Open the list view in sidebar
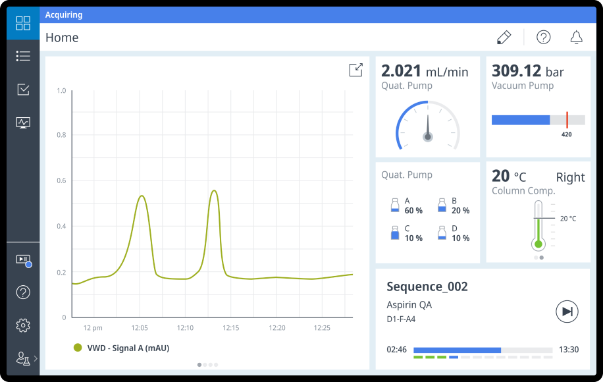The width and height of the screenshot is (603, 382). pyautogui.click(x=23, y=56)
